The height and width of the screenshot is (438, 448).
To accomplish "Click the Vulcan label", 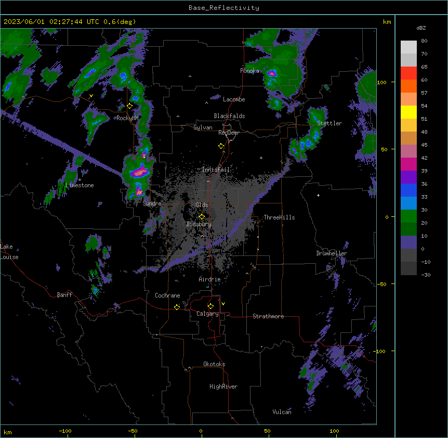I will (x=282, y=412).
